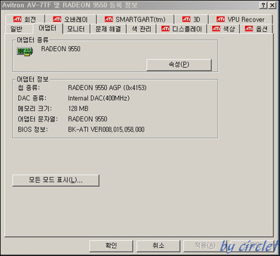Click the BIOS 정보: label
The image size is (280, 256).
point(33,129)
